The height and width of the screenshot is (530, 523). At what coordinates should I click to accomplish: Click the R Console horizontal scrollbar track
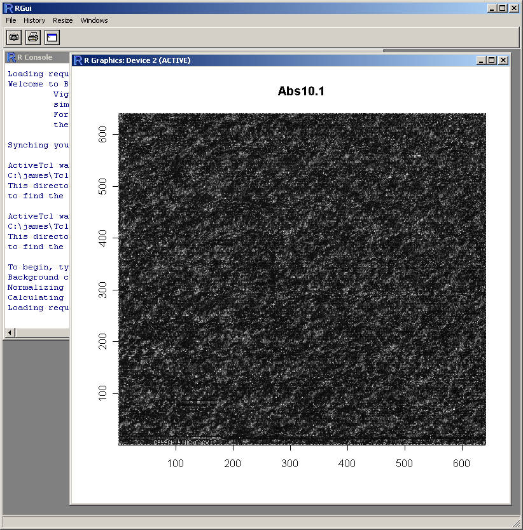click(41, 333)
